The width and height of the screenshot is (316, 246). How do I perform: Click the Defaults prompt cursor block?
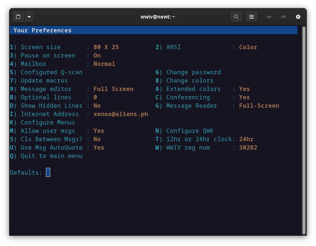(x=48, y=172)
